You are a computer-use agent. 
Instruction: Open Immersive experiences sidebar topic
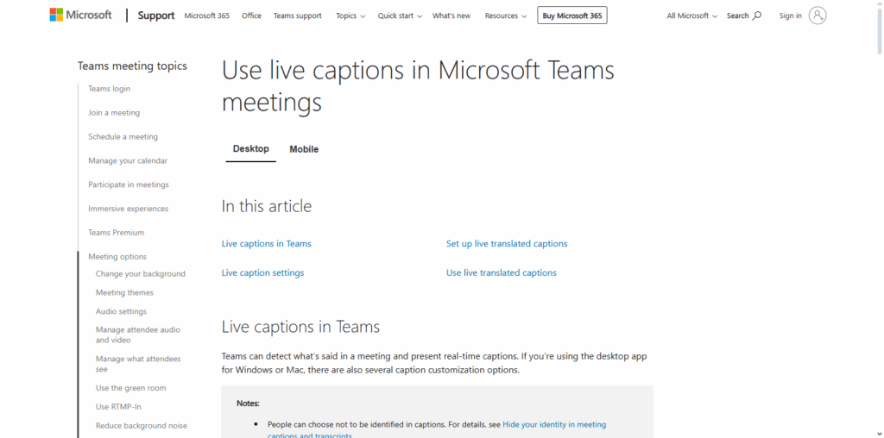(x=128, y=209)
